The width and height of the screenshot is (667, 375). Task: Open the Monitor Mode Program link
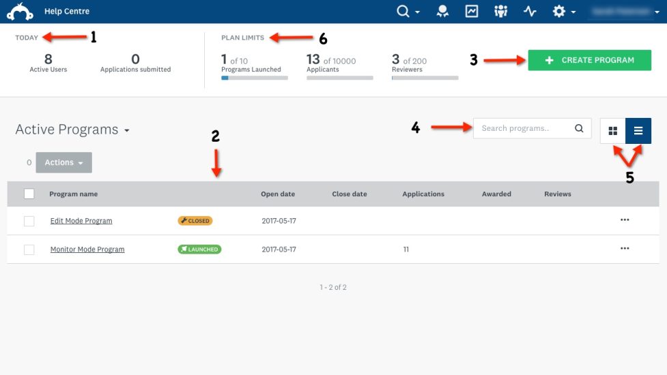87,250
